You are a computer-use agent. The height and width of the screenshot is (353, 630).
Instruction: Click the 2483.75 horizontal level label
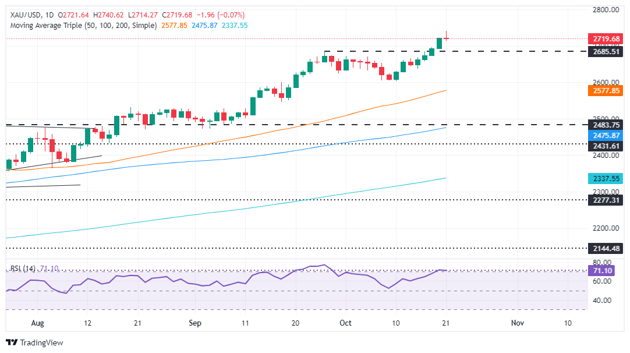pos(606,125)
